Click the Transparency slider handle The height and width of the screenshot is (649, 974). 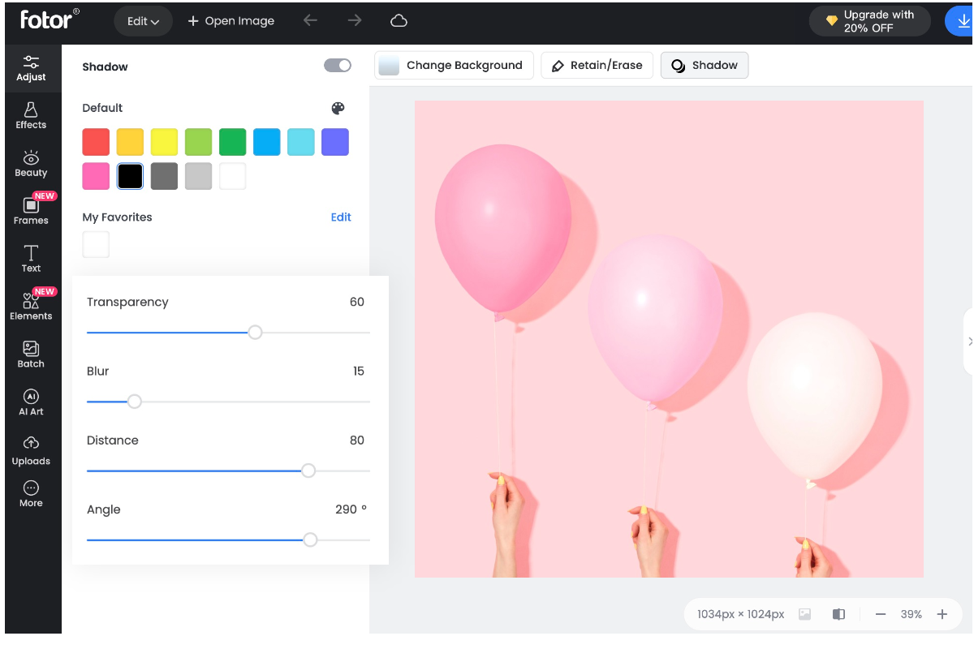pyautogui.click(x=255, y=333)
